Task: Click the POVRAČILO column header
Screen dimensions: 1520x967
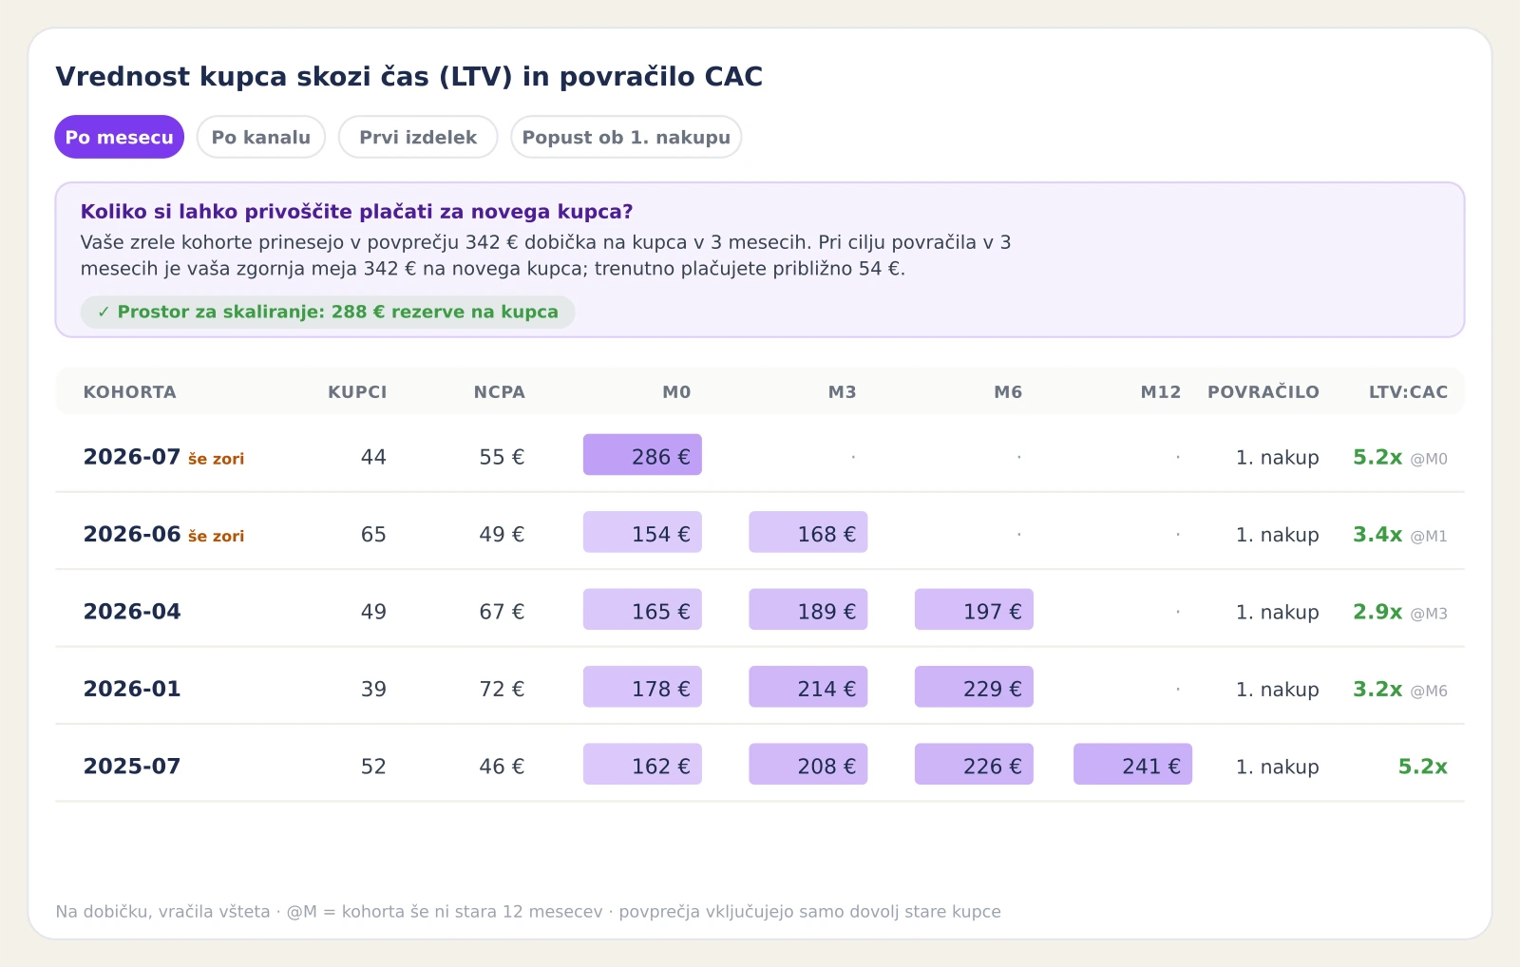Action: click(x=1263, y=392)
